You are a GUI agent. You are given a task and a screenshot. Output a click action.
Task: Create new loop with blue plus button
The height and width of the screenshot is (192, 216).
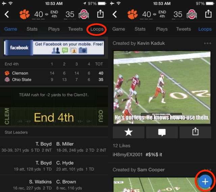(x=205, y=182)
